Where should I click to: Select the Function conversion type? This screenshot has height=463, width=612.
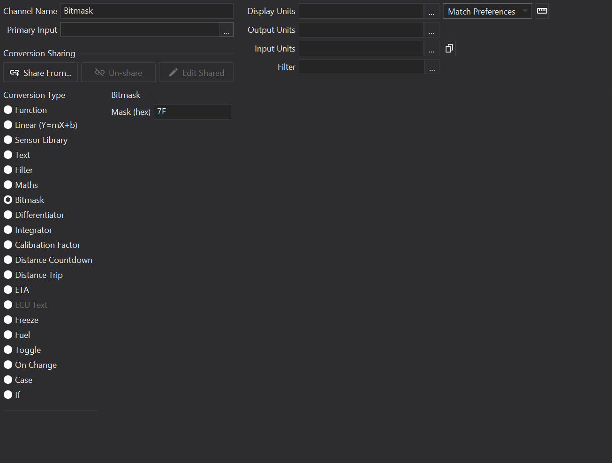(x=8, y=110)
